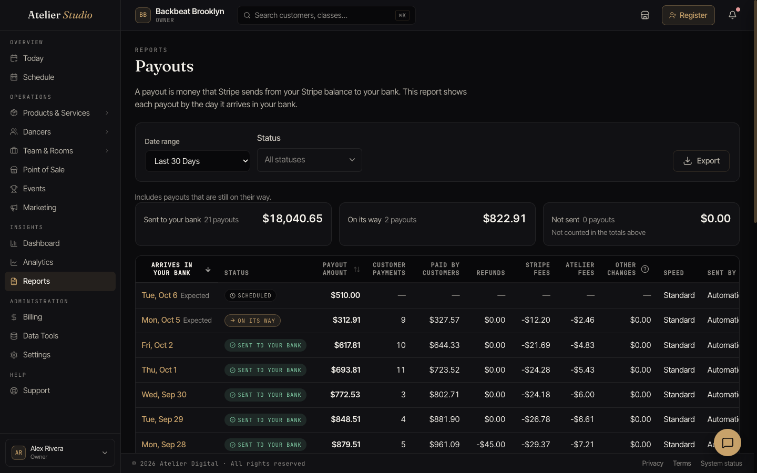The image size is (757, 473).
Task: Click the Atelier Studio logo
Action: point(60,15)
